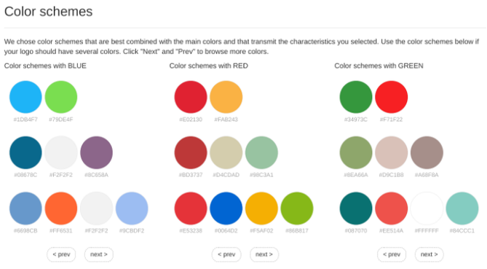
Task: Show next GREEN color schemes
Action: (429, 254)
